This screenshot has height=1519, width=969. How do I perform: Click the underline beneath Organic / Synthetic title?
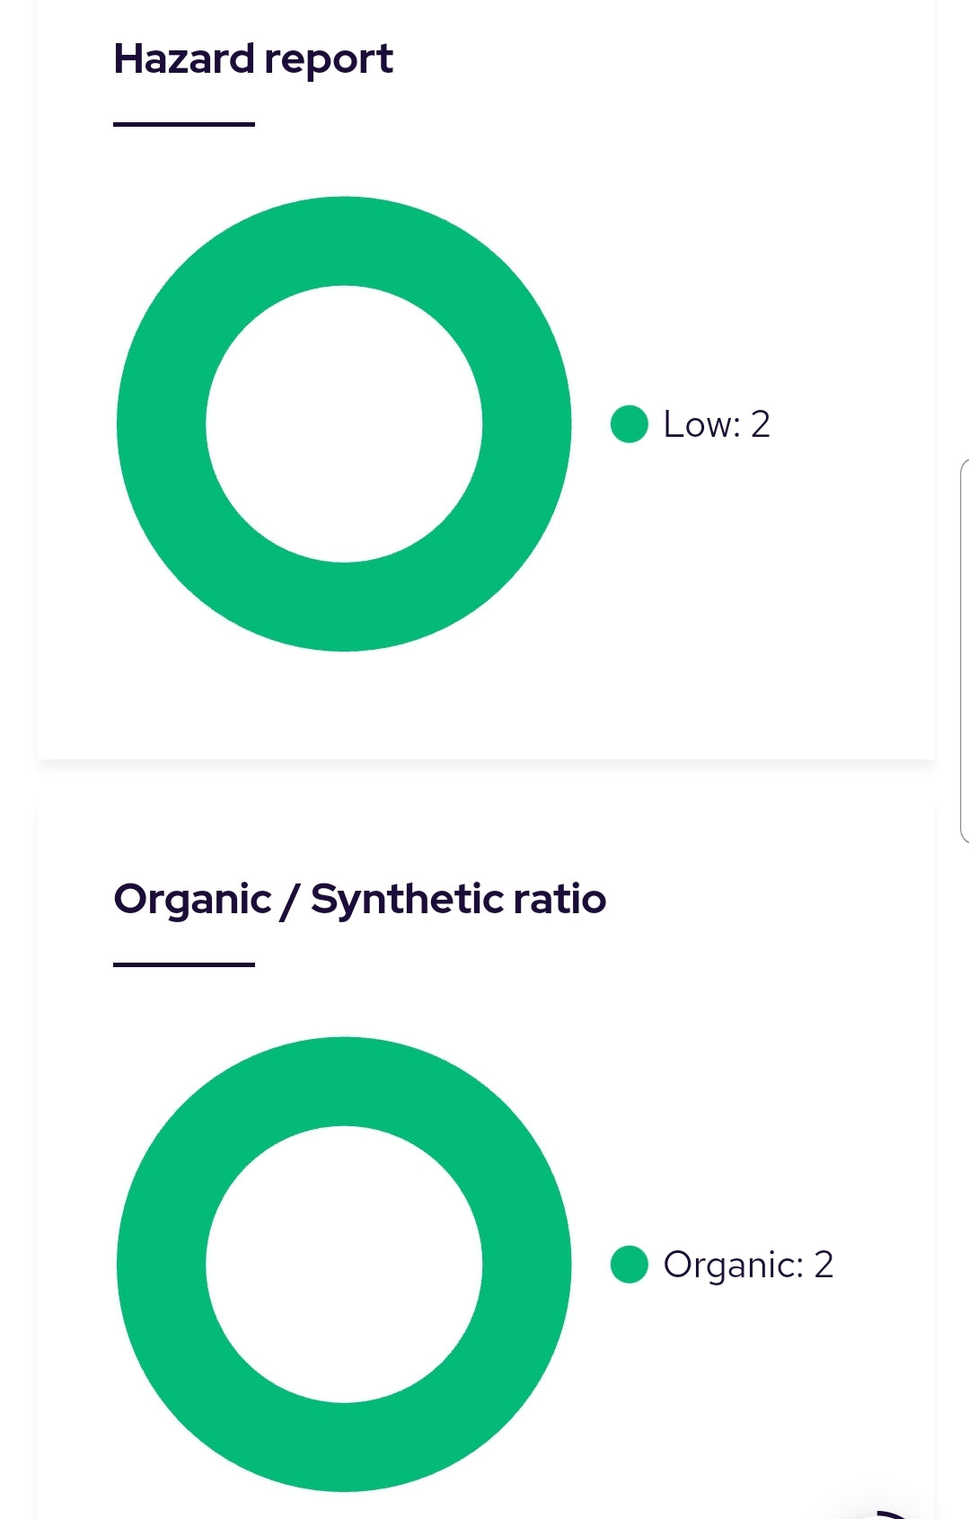click(184, 964)
